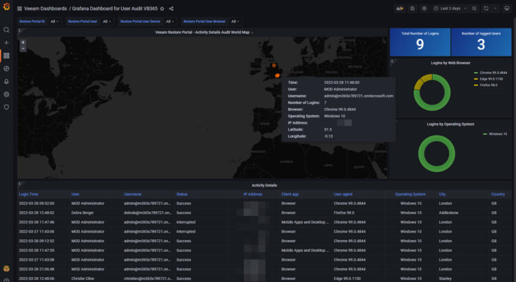516x282 pixels.
Task: Open Restore Portal User Device dropdown
Action: click(170, 21)
